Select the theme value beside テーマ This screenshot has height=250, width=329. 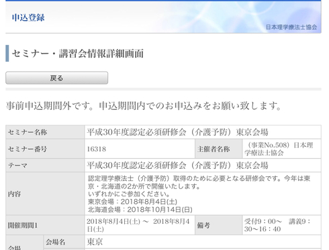pyautogui.click(x=177, y=166)
